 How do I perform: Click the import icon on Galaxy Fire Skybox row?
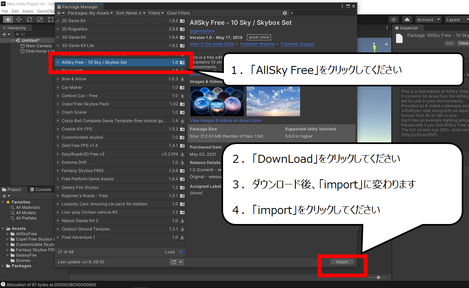pyautogui.click(x=182, y=188)
